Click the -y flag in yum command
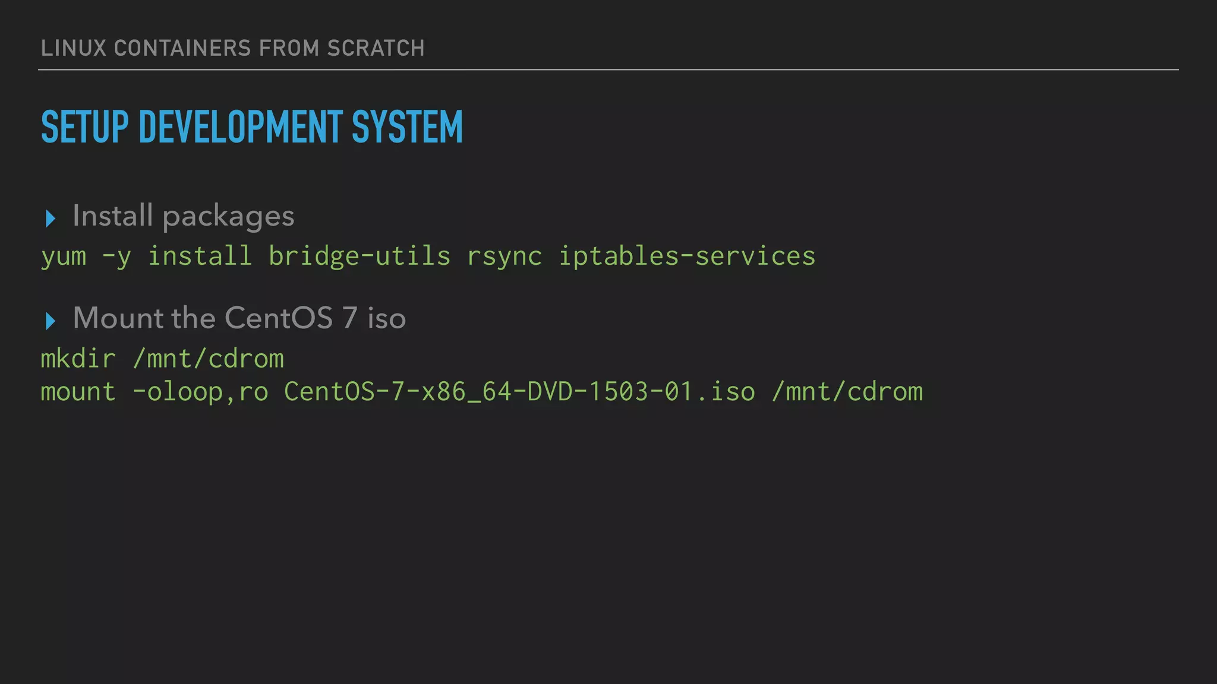1217x684 pixels. click(x=116, y=256)
